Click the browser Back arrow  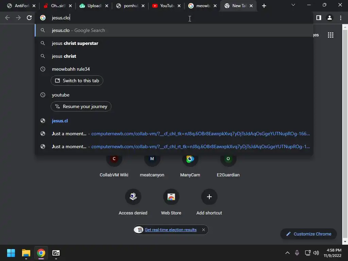coord(7,18)
